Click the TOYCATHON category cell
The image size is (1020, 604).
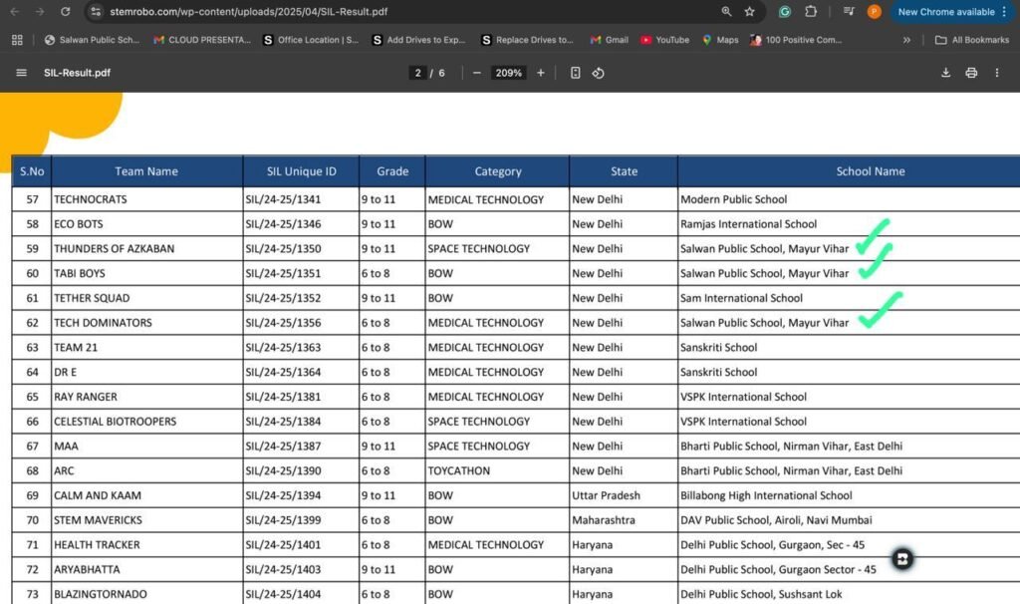coord(498,470)
